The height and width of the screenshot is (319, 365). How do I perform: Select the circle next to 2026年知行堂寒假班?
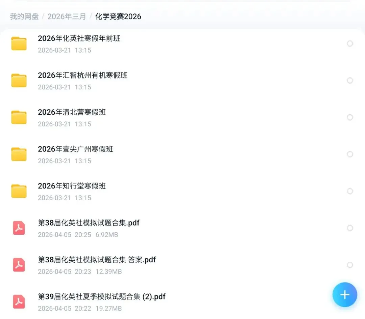(350, 191)
